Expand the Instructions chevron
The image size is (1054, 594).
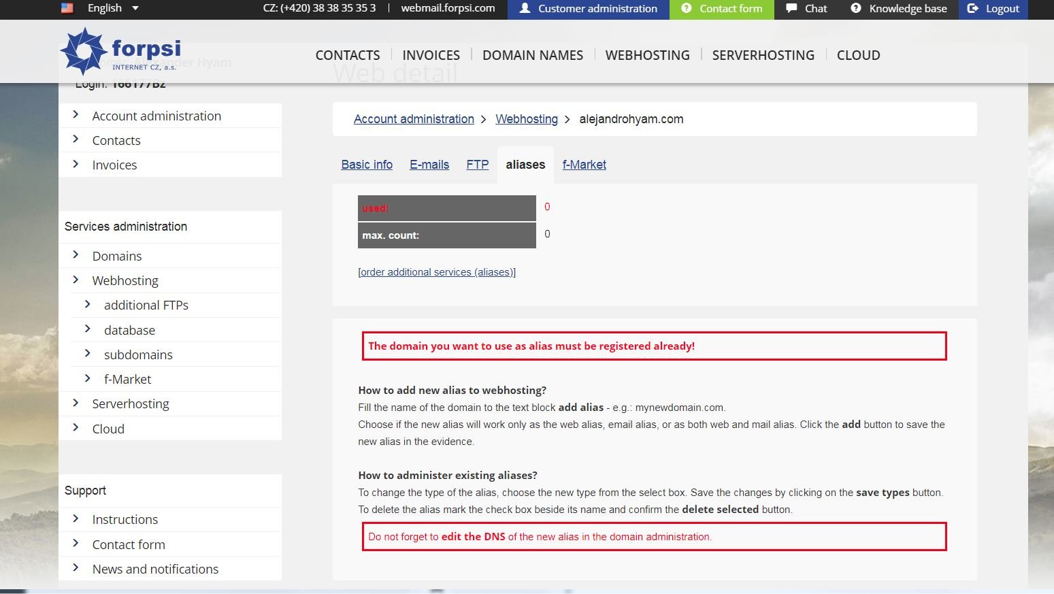pyautogui.click(x=76, y=518)
